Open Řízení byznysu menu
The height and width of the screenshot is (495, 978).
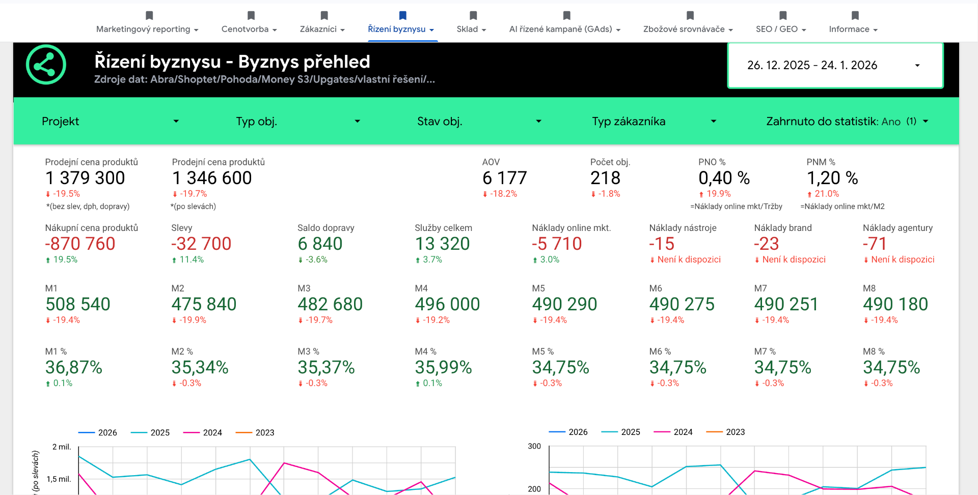coord(401,29)
